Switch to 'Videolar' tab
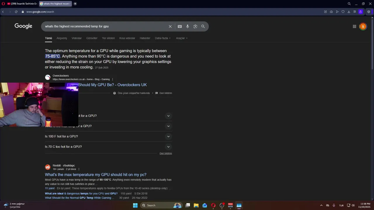374x210 pixels. 77,38
